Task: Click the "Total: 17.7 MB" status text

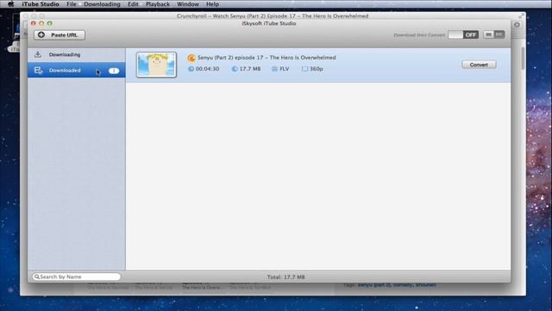Action: (x=285, y=277)
